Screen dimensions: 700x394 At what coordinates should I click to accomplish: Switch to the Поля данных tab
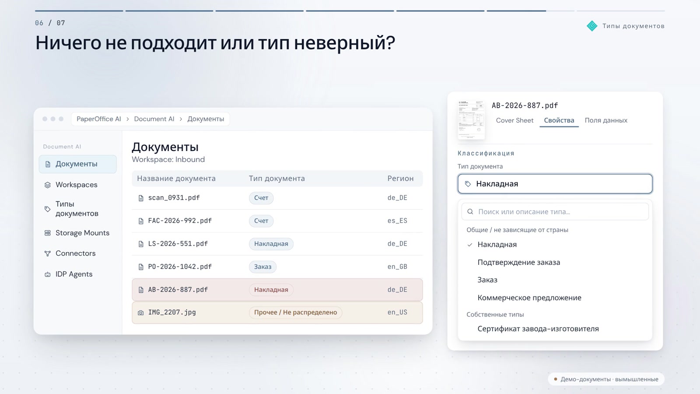[606, 120]
